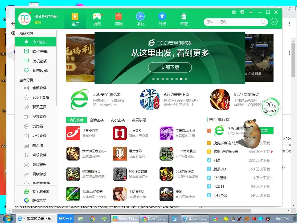
Task: Open 安全浏览器 sidebar shortcut
Action: (x=36, y=192)
